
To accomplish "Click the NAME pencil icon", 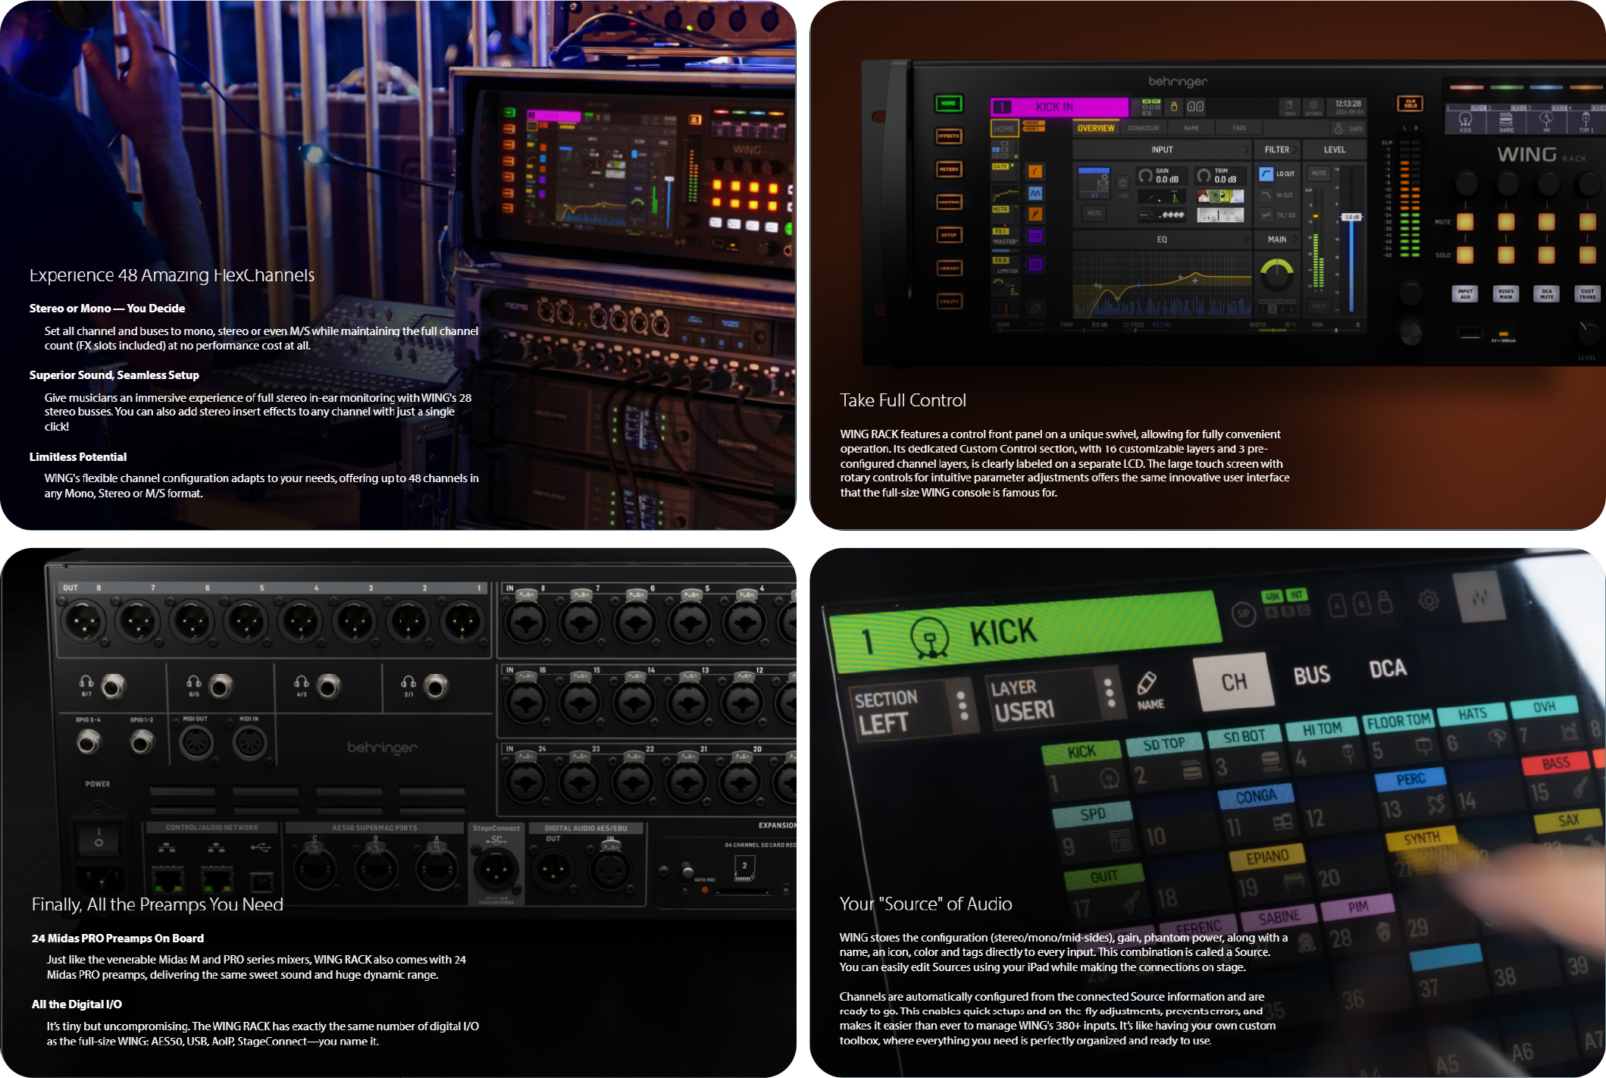I will tap(1149, 689).
